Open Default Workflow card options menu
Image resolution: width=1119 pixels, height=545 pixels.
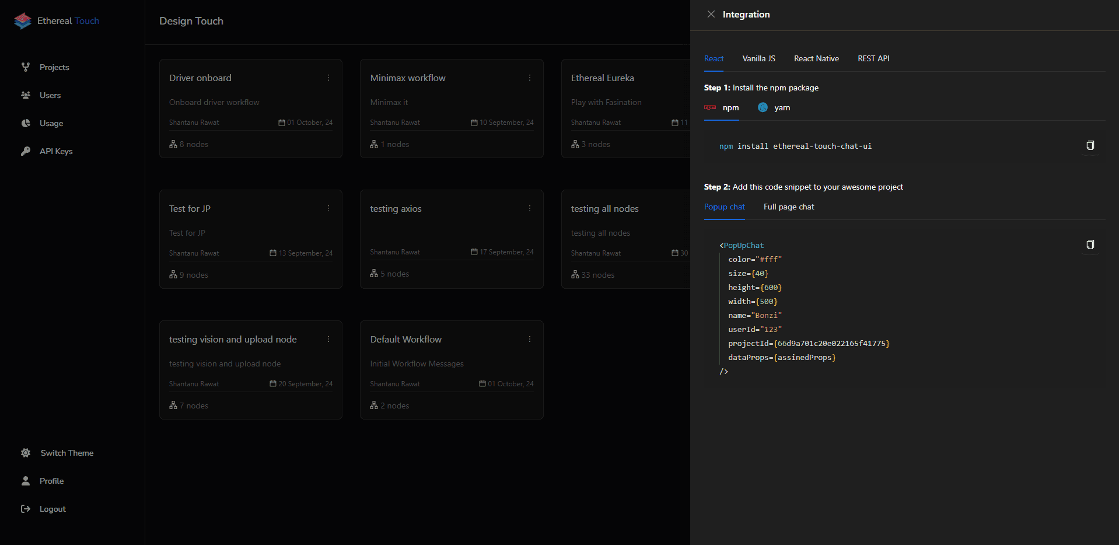(x=530, y=339)
